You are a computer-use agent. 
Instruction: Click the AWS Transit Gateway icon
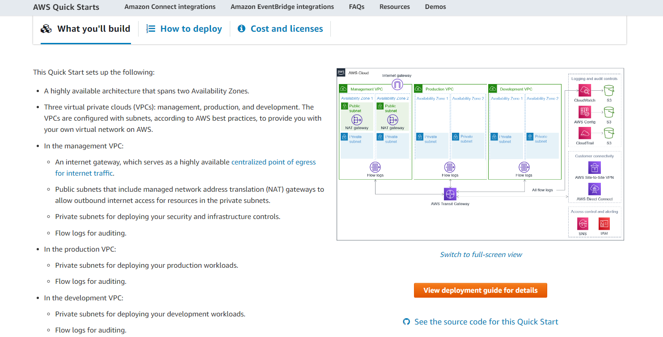pos(450,194)
